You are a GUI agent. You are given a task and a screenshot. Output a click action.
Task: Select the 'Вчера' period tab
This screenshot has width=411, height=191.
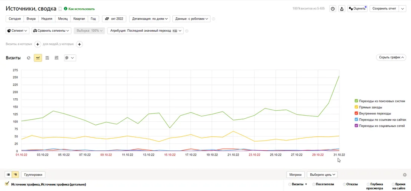(x=31, y=19)
